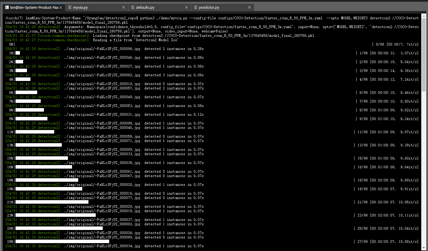Click the log line for FaXLcSFjUI_000069.jpg

(x=105, y=237)
